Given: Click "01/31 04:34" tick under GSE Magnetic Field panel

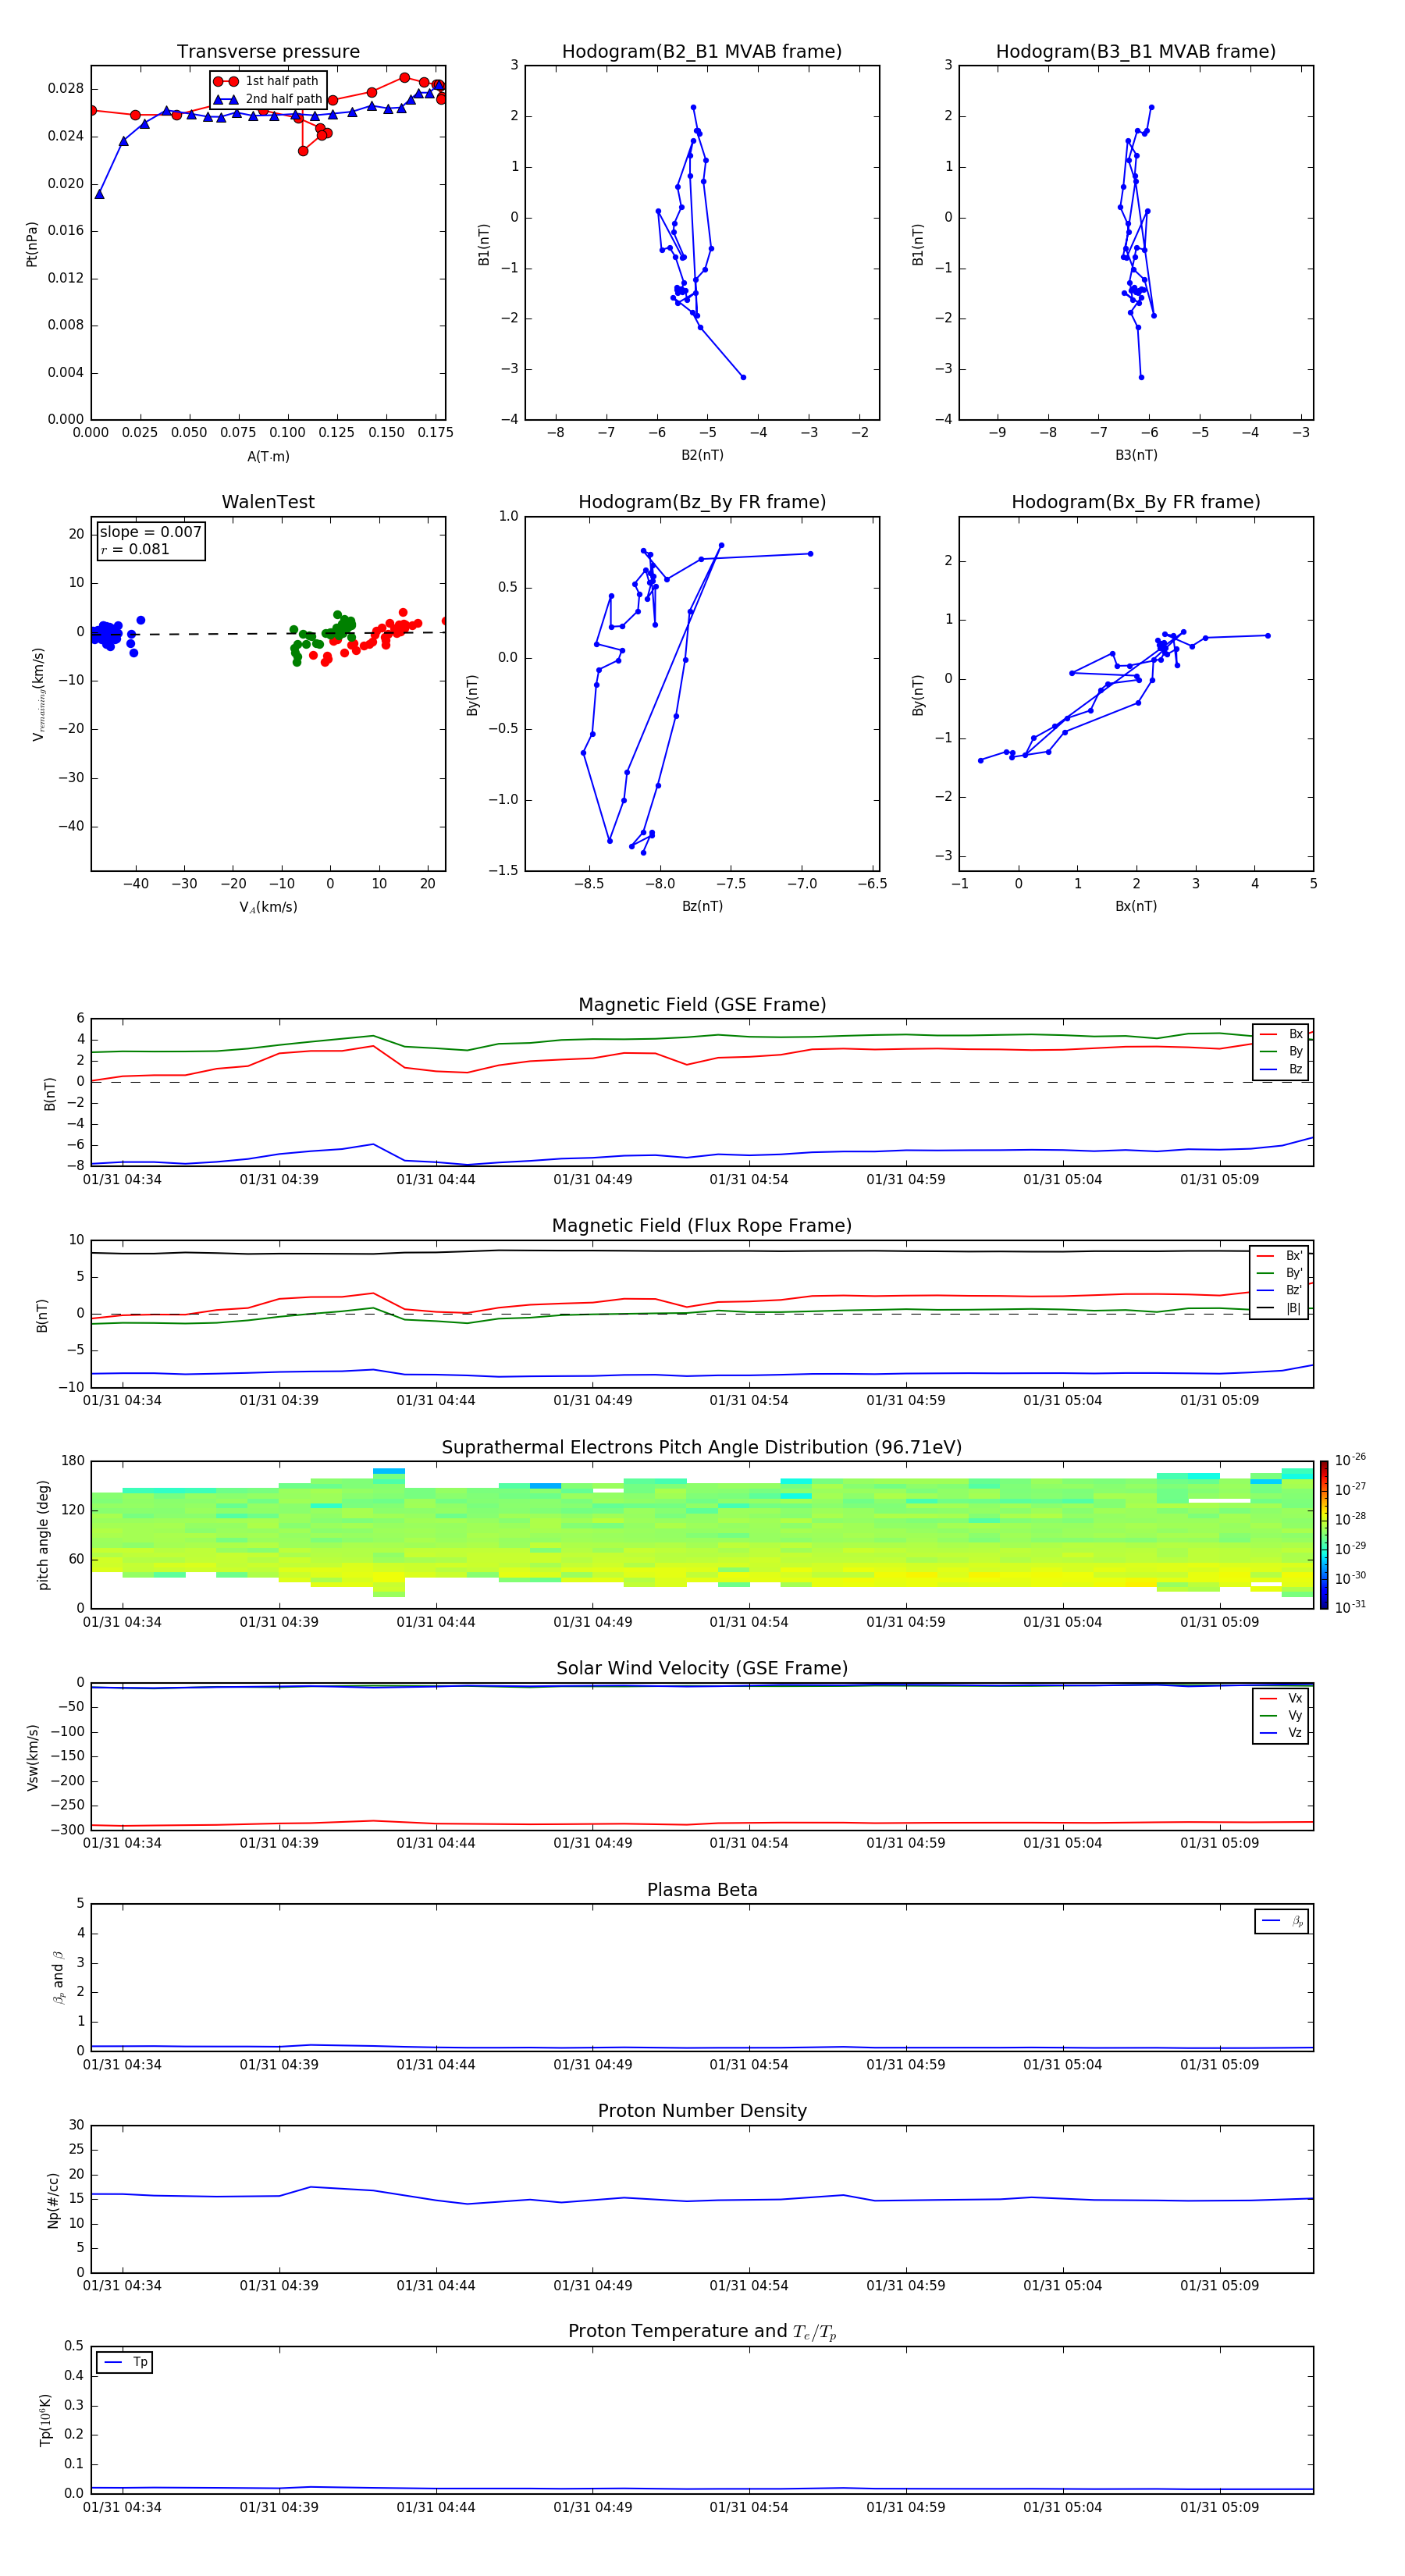Looking at the screenshot, I should [122, 1179].
